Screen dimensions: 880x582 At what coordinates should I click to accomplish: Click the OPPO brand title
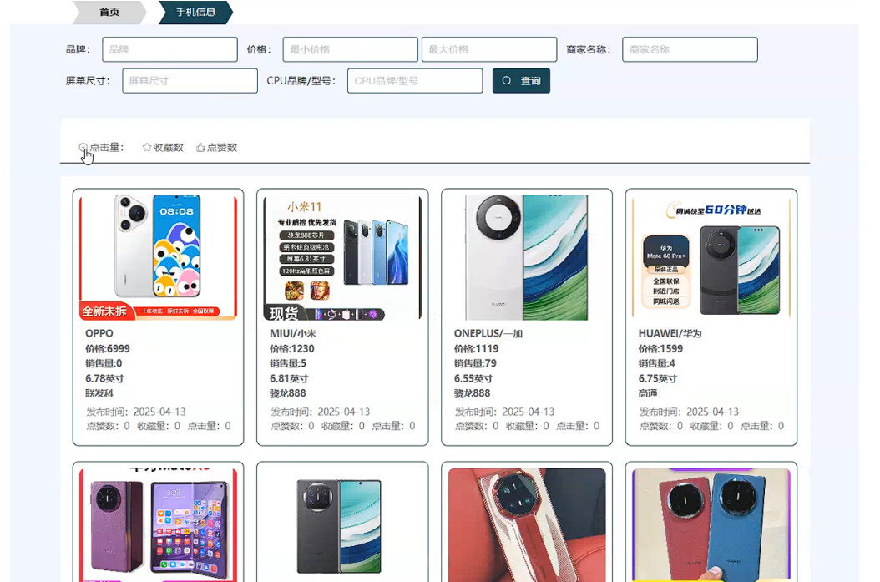tap(99, 333)
